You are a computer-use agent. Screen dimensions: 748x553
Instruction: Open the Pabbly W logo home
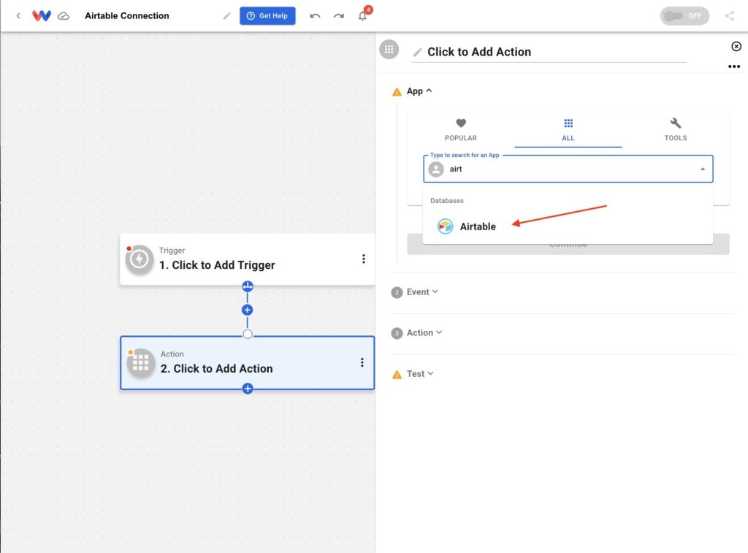(42, 16)
